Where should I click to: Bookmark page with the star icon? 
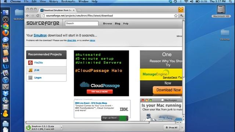pyautogui.click(x=176, y=16)
